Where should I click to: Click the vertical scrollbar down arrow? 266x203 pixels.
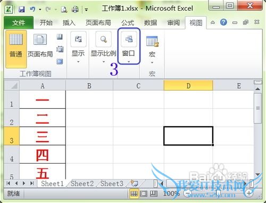click(x=257, y=174)
